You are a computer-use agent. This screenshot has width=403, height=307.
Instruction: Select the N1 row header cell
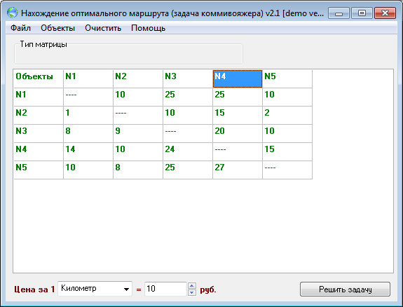coord(39,97)
